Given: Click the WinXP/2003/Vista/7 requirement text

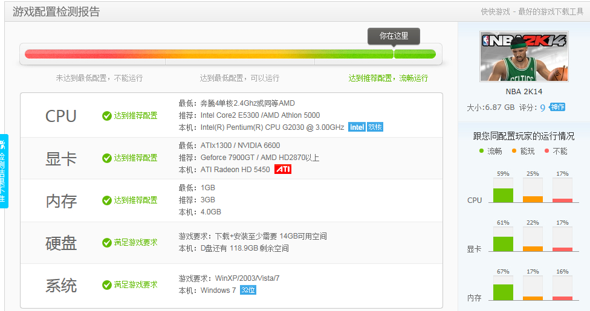Looking at the screenshot, I should point(247,278).
